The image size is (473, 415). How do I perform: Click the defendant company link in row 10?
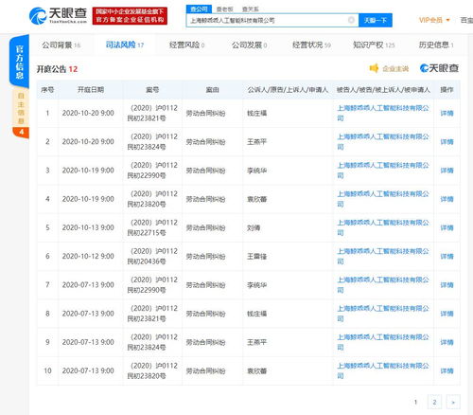[383, 370]
